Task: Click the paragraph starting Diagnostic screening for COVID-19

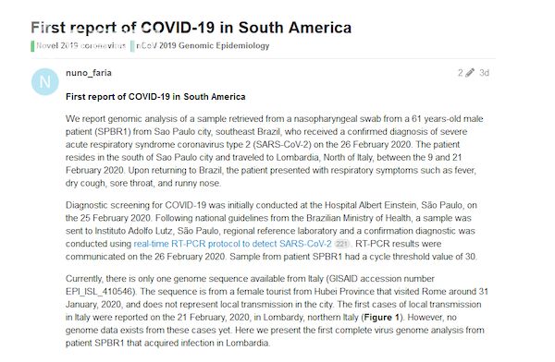Action: click(271, 231)
